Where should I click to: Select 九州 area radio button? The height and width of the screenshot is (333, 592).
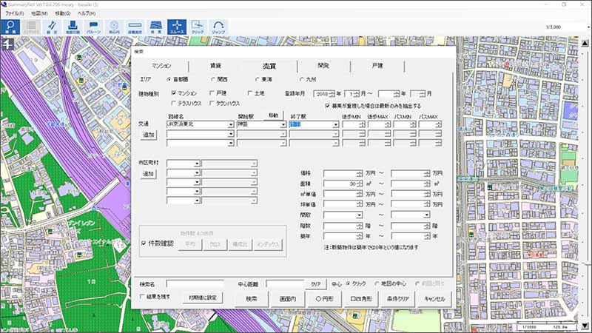click(x=302, y=80)
